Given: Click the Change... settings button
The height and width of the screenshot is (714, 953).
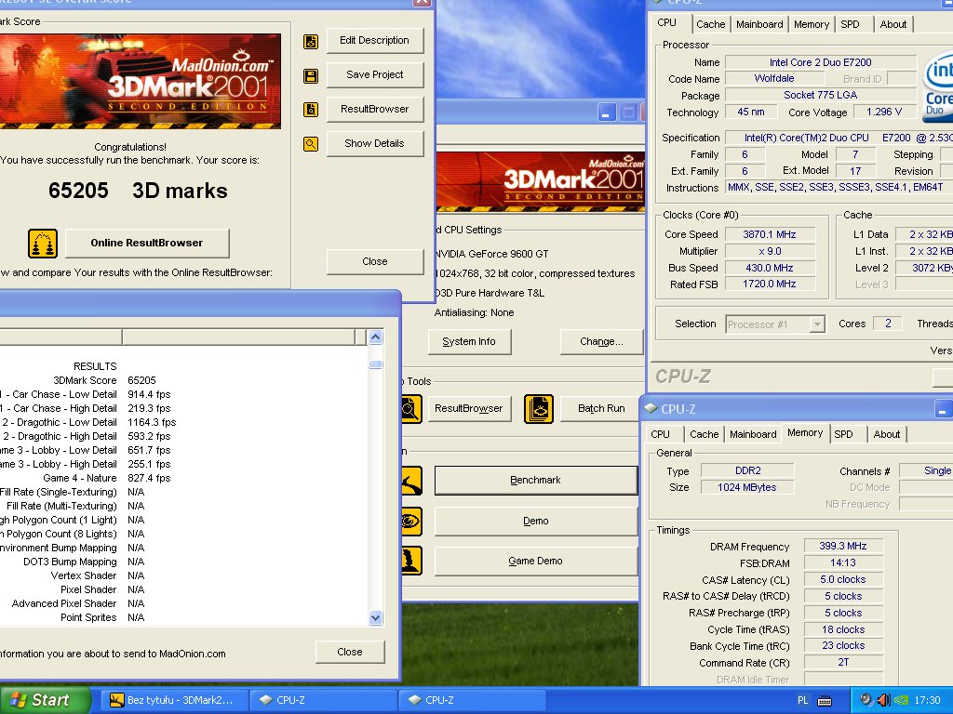Looking at the screenshot, I should click(x=601, y=342).
